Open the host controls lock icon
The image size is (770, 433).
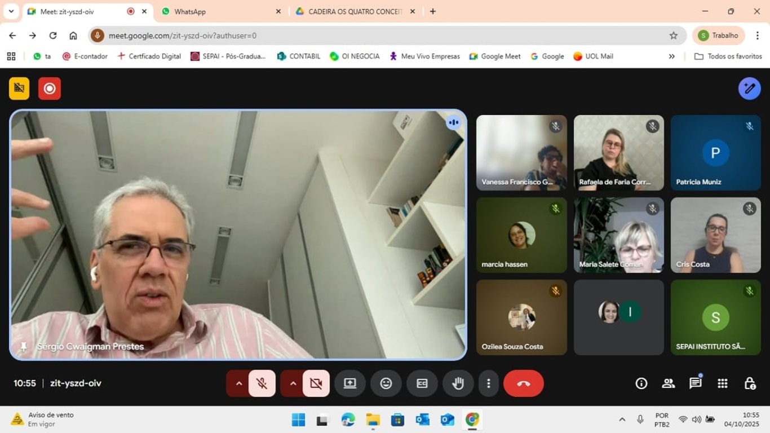[x=750, y=383]
